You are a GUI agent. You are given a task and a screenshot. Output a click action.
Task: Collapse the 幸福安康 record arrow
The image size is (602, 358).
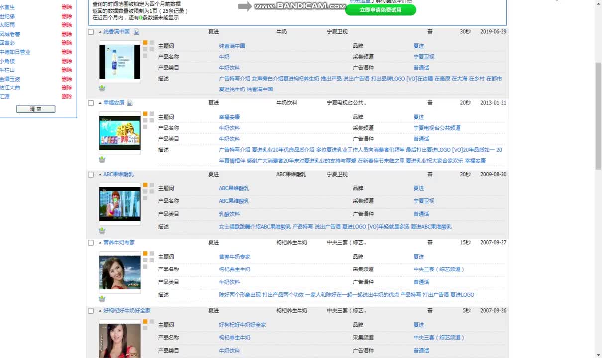100,103
